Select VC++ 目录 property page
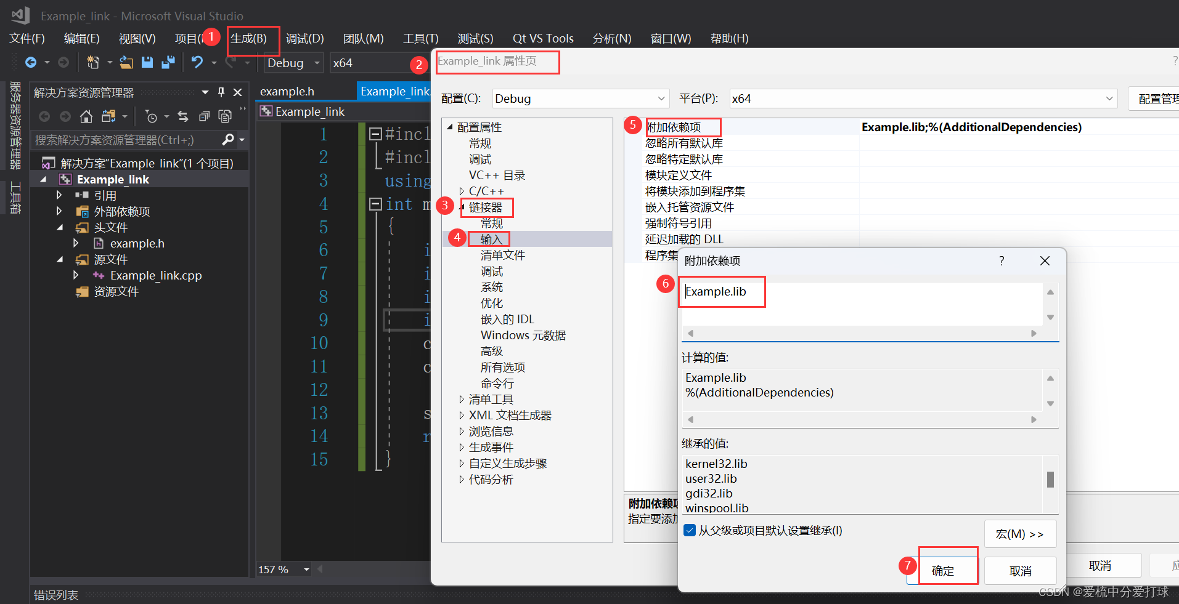The height and width of the screenshot is (604, 1179). (x=497, y=175)
